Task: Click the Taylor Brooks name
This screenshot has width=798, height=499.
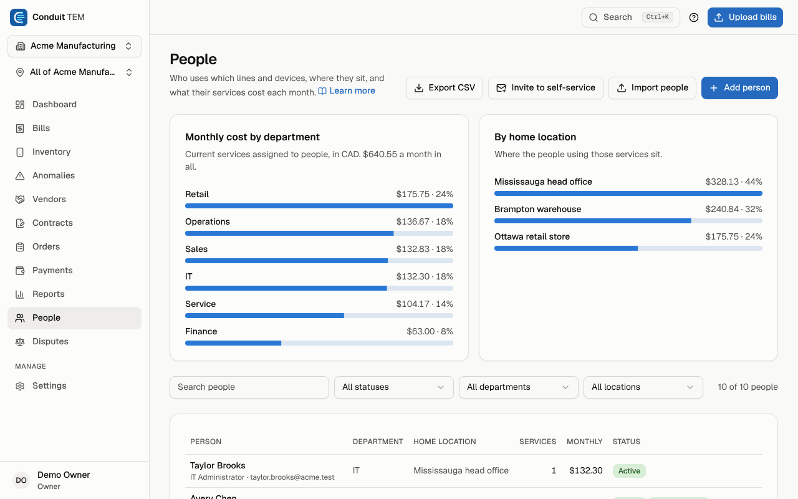Action: (218, 466)
